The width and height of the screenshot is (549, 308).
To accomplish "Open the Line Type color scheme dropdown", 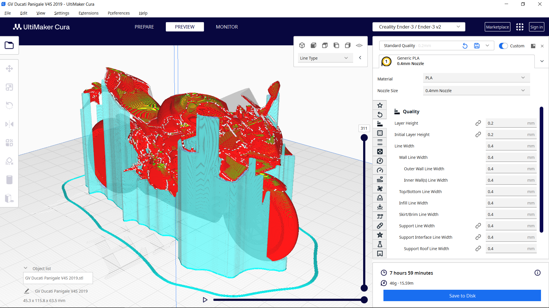I will [325, 58].
